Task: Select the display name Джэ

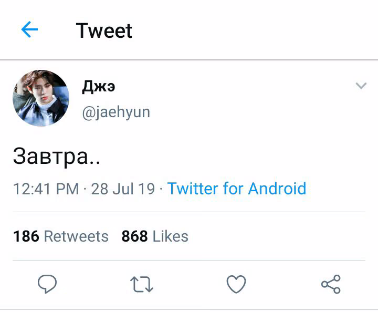Action: pyautogui.click(x=98, y=86)
